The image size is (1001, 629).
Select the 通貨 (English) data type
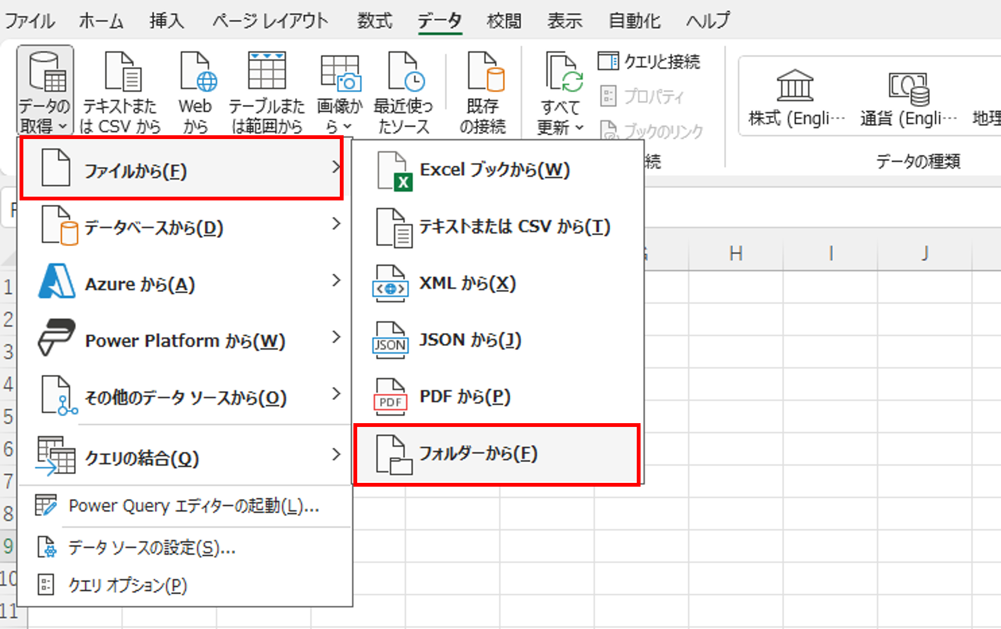(x=909, y=98)
